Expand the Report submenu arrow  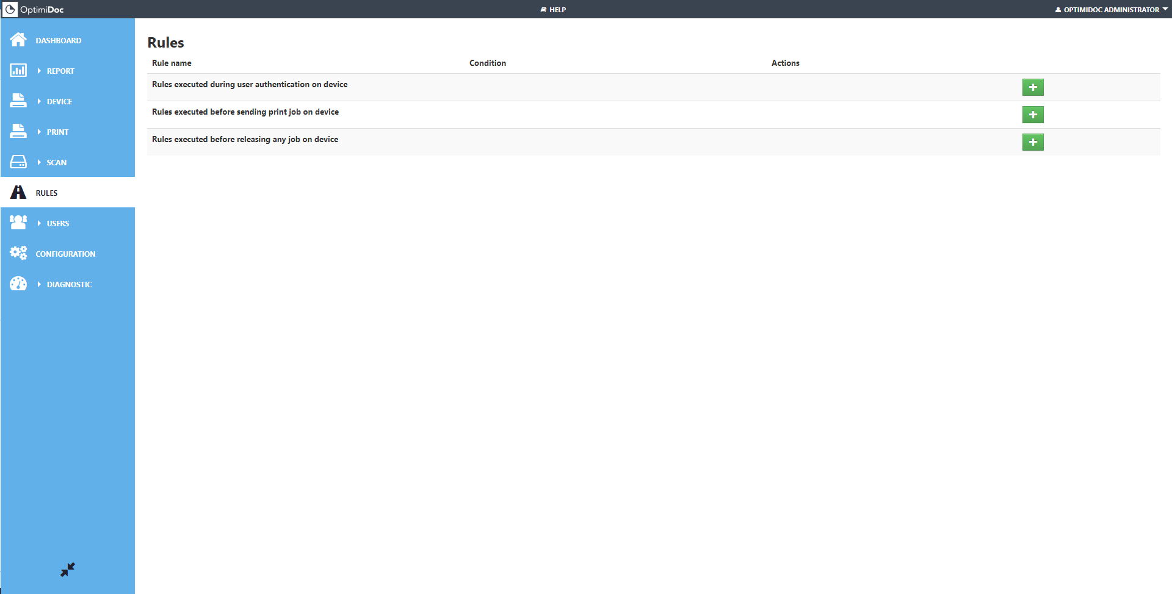tap(39, 71)
